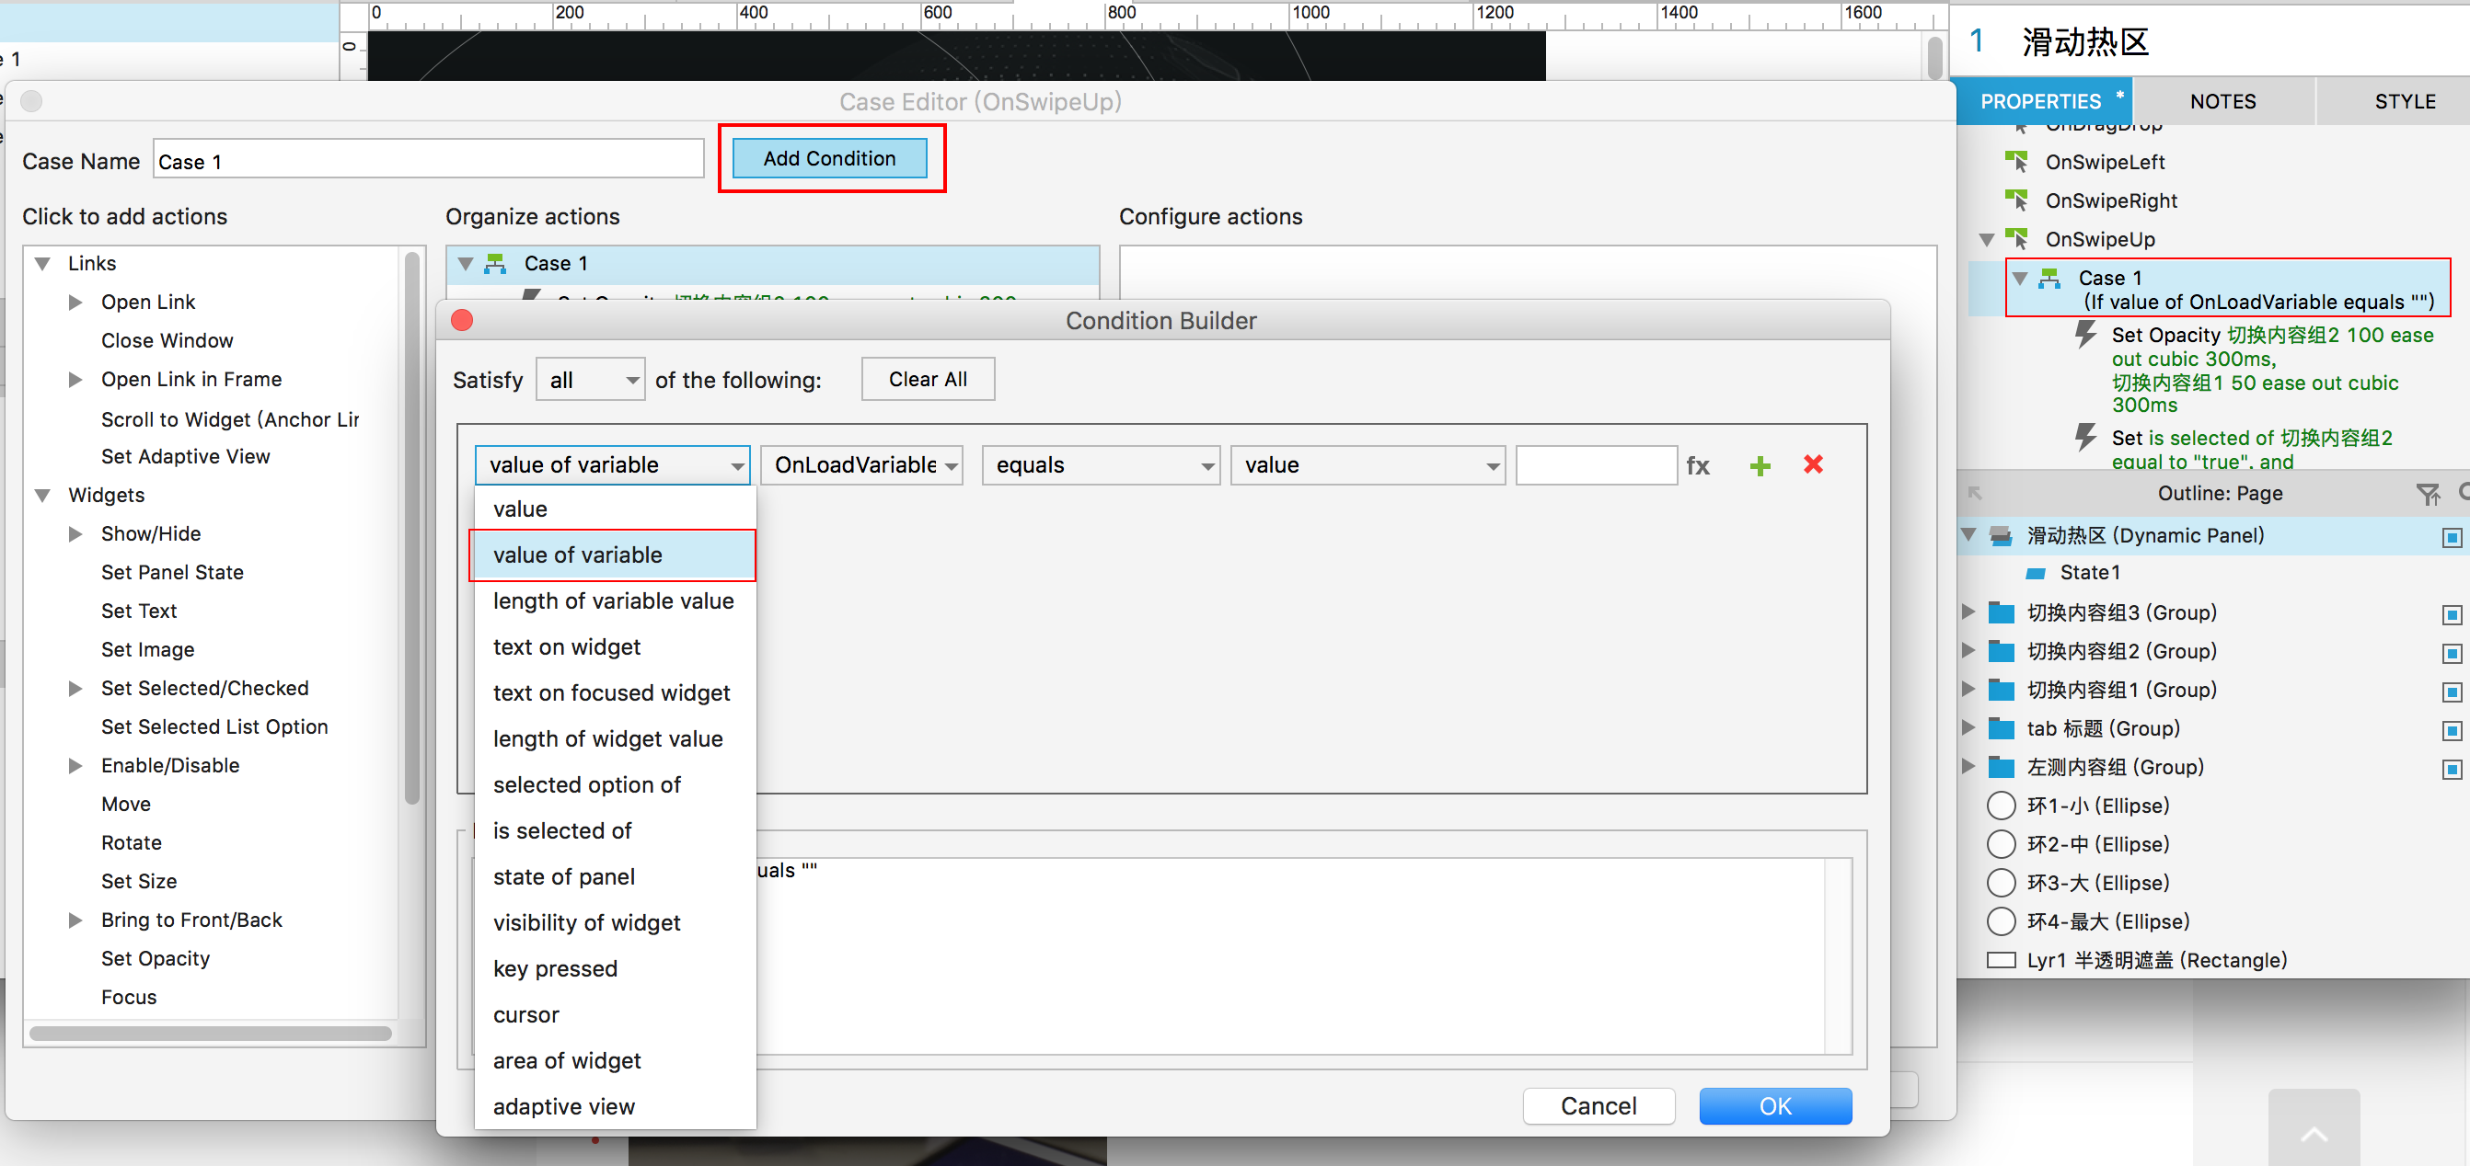Expand the Show/Hide action item

pyautogui.click(x=75, y=533)
